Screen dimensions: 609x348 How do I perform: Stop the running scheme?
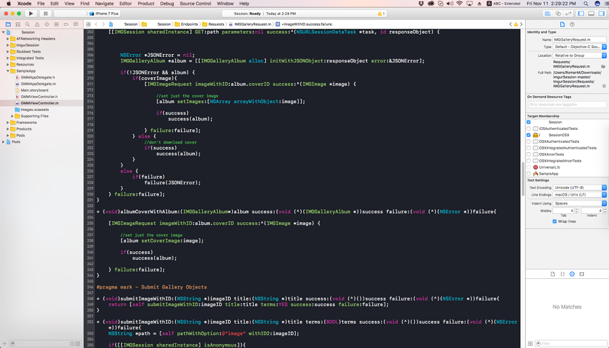tap(45, 14)
